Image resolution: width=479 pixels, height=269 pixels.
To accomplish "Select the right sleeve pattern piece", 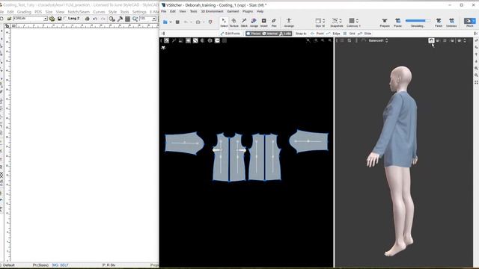I will point(309,141).
